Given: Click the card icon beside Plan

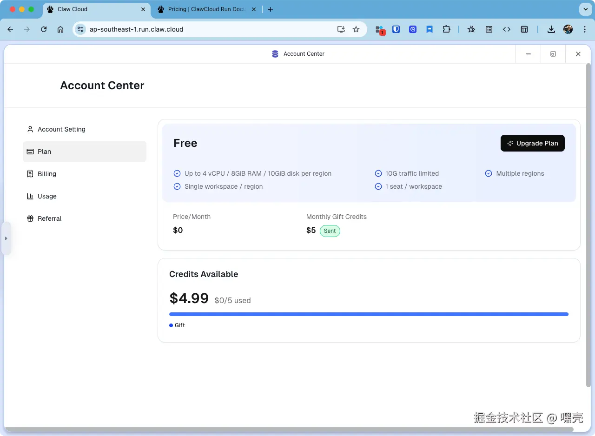Looking at the screenshot, I should coord(30,152).
